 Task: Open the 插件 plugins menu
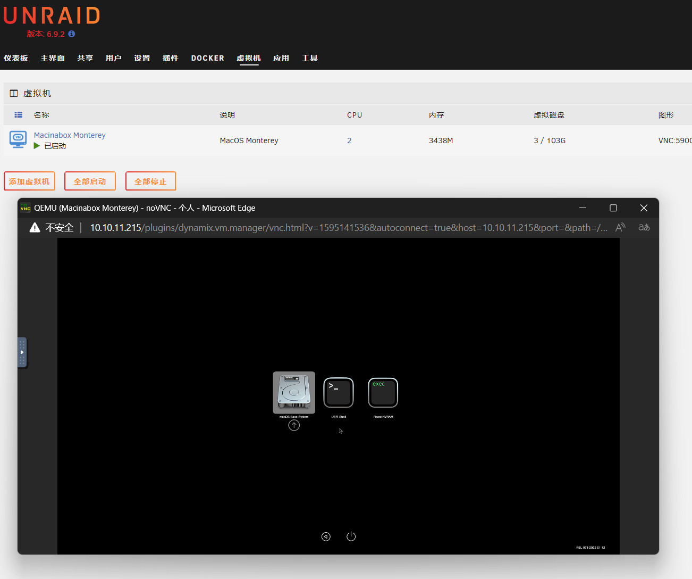[x=171, y=58]
